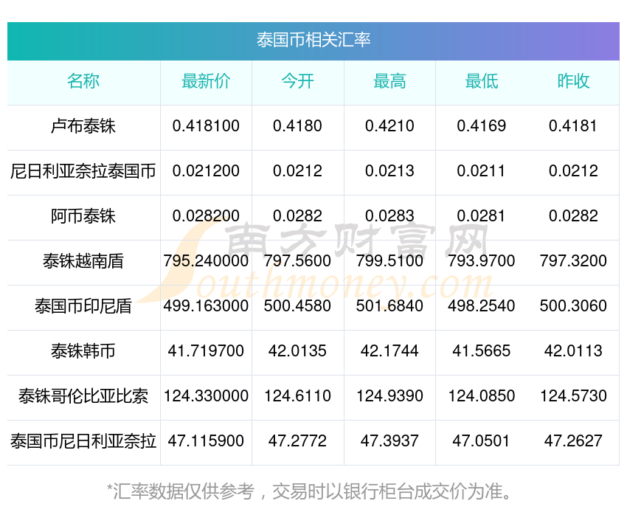Click the 今开 column header
This screenshot has height=515, width=627.
297,81
